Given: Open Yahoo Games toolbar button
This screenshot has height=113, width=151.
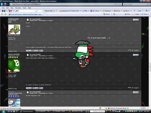Looking at the screenshot, I should point(117,11).
